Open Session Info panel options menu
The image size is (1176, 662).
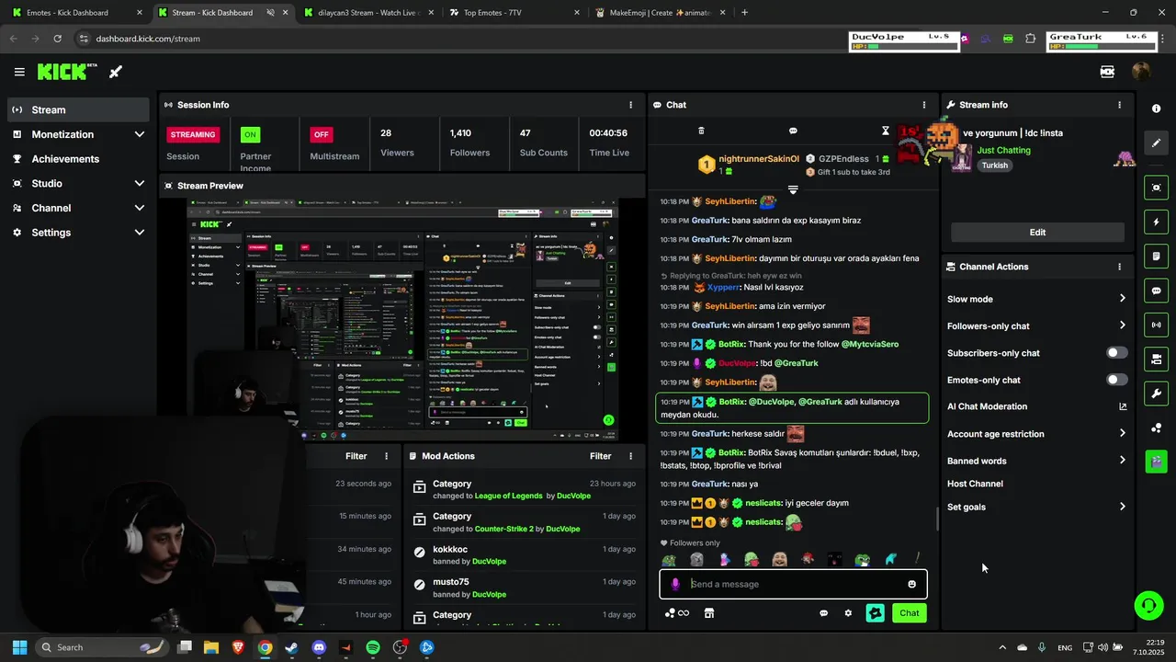(x=630, y=105)
